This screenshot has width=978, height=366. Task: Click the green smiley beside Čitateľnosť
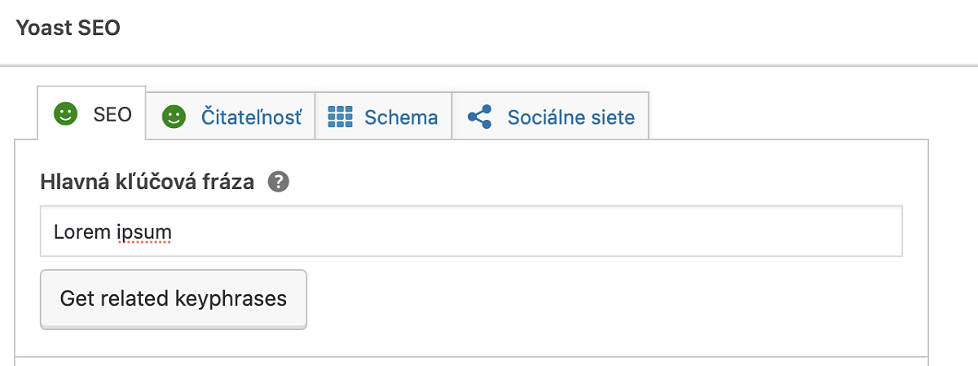click(x=174, y=117)
